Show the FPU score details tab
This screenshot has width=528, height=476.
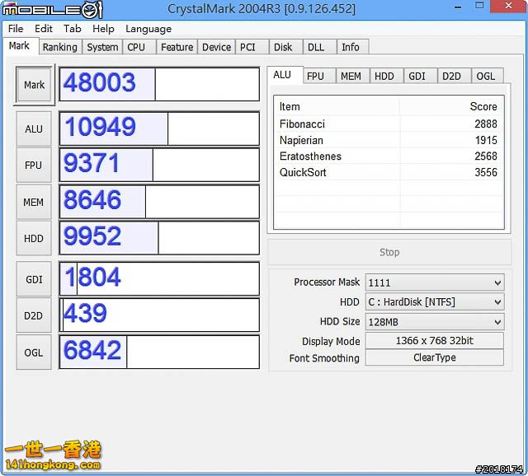[315, 76]
